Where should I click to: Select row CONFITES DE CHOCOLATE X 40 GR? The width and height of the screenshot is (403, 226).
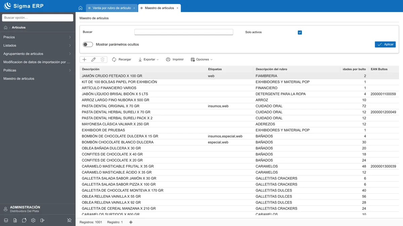click(239, 154)
